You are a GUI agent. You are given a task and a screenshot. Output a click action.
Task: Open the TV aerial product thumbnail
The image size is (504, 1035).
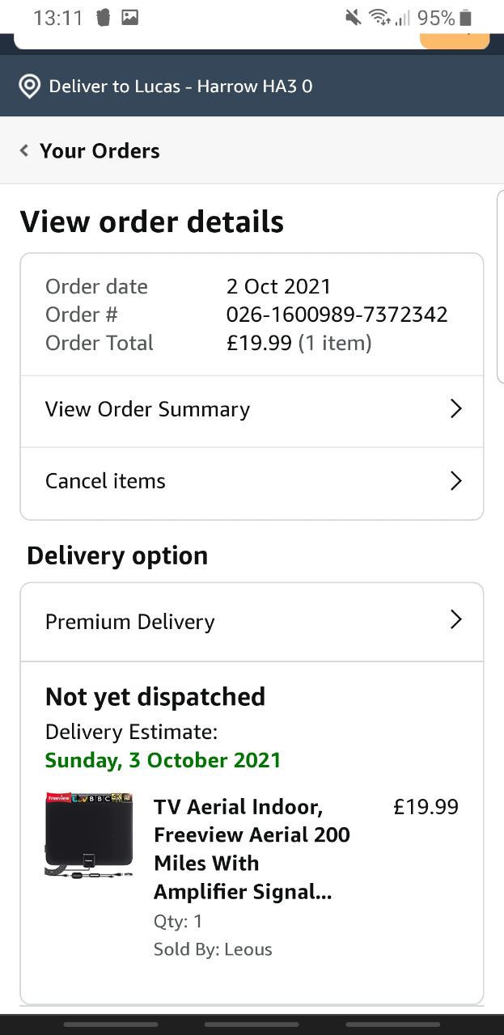point(89,836)
